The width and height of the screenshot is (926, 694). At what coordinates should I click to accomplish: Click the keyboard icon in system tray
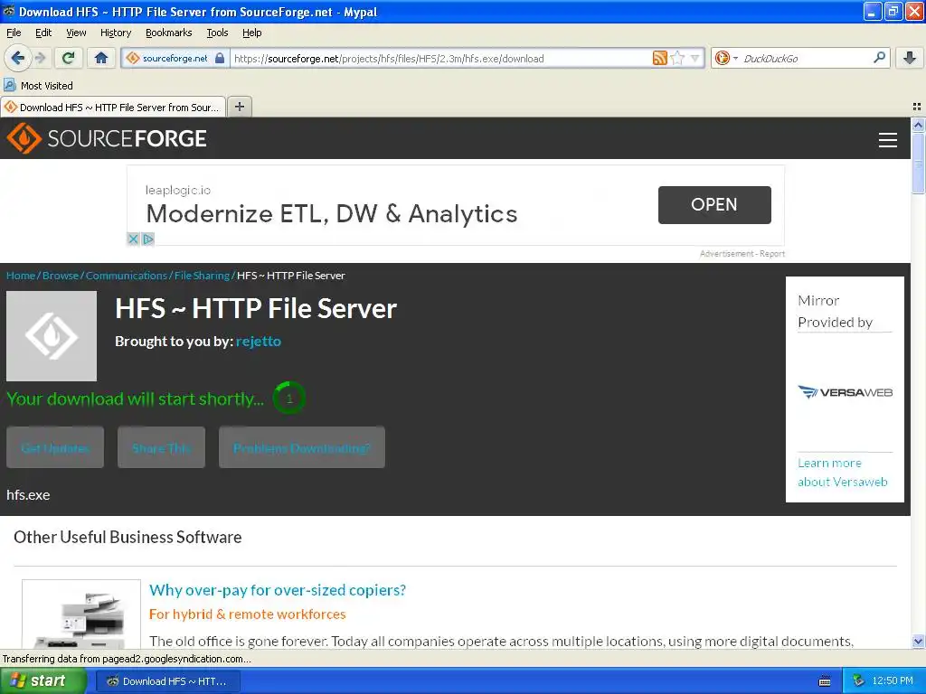[825, 681]
